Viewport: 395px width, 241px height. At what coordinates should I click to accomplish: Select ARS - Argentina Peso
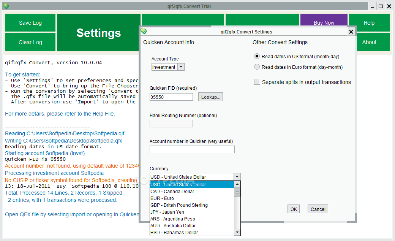[192, 219]
